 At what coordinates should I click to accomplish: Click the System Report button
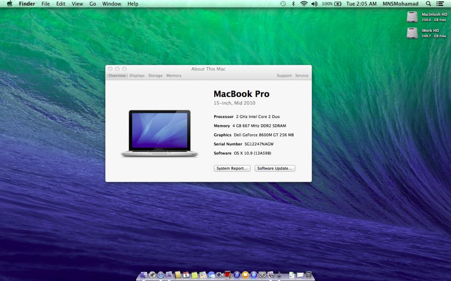tap(232, 169)
